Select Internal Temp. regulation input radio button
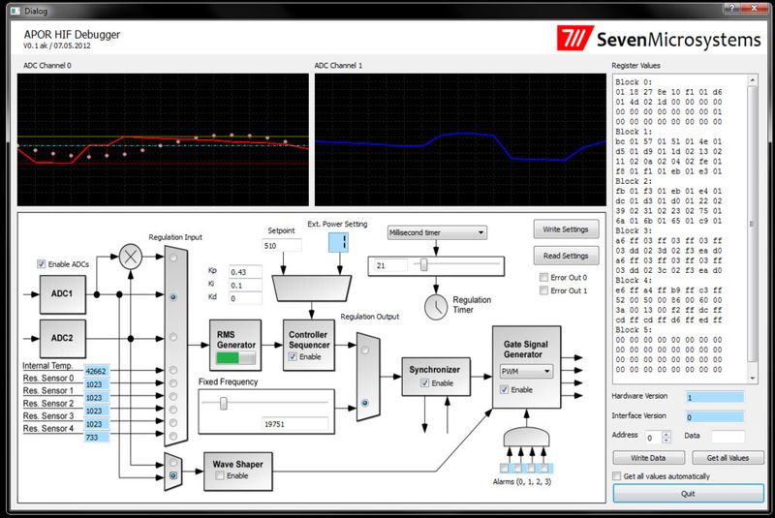The width and height of the screenshot is (775, 518). (x=173, y=370)
